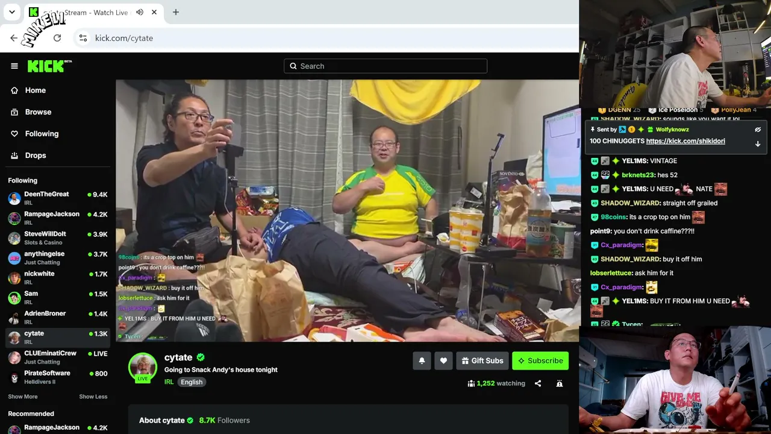Focus the Kick Search field
Screen dimensions: 771x434
[x=385, y=66]
